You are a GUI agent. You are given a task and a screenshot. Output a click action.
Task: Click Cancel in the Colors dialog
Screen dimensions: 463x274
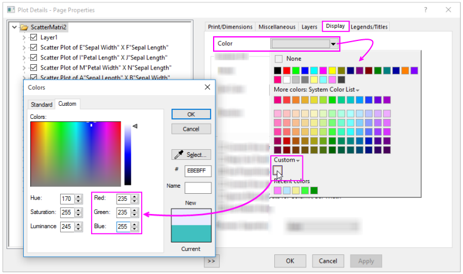click(x=191, y=129)
